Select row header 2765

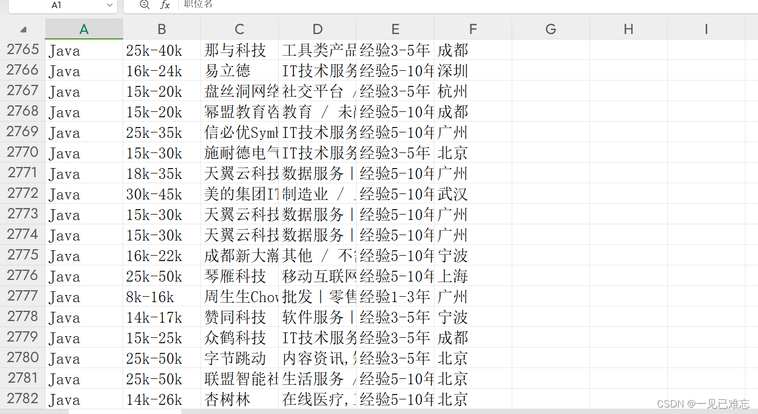[x=22, y=50]
